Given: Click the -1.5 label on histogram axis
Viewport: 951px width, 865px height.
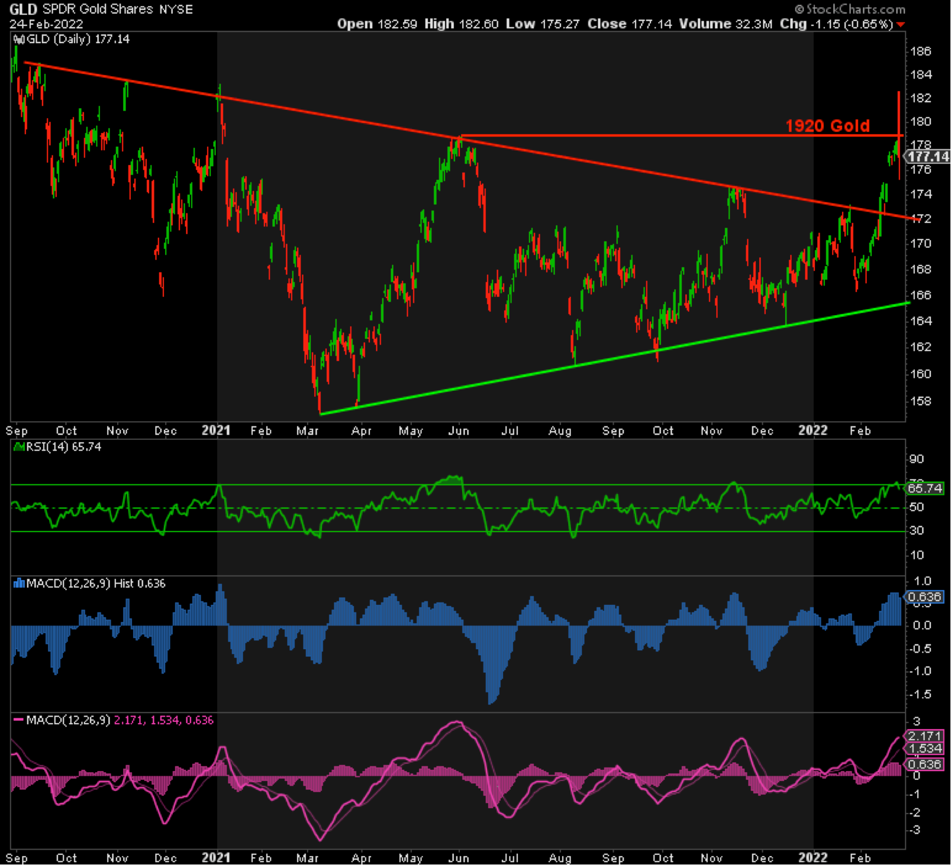Looking at the screenshot, I should pyautogui.click(x=920, y=695).
